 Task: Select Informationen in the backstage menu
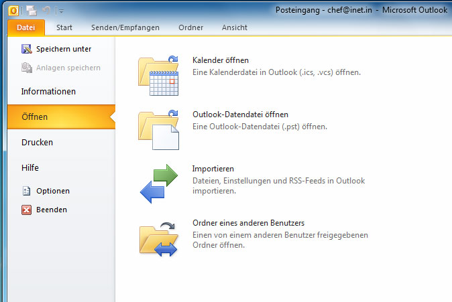[48, 91]
